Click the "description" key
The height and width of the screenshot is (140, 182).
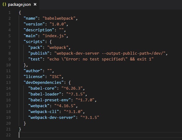pyautogui.click(x=39, y=30)
